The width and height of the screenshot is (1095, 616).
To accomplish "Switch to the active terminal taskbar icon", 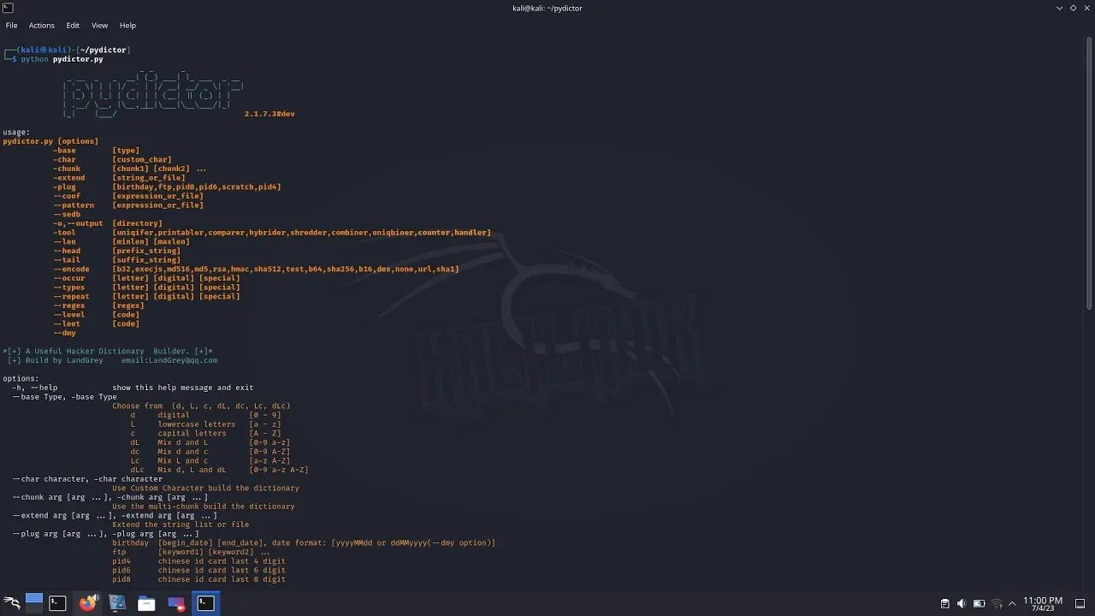I will tap(205, 603).
